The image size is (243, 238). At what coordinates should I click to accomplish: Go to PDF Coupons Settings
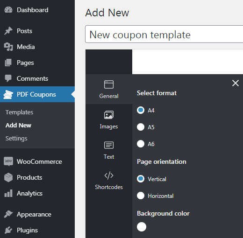point(16,138)
